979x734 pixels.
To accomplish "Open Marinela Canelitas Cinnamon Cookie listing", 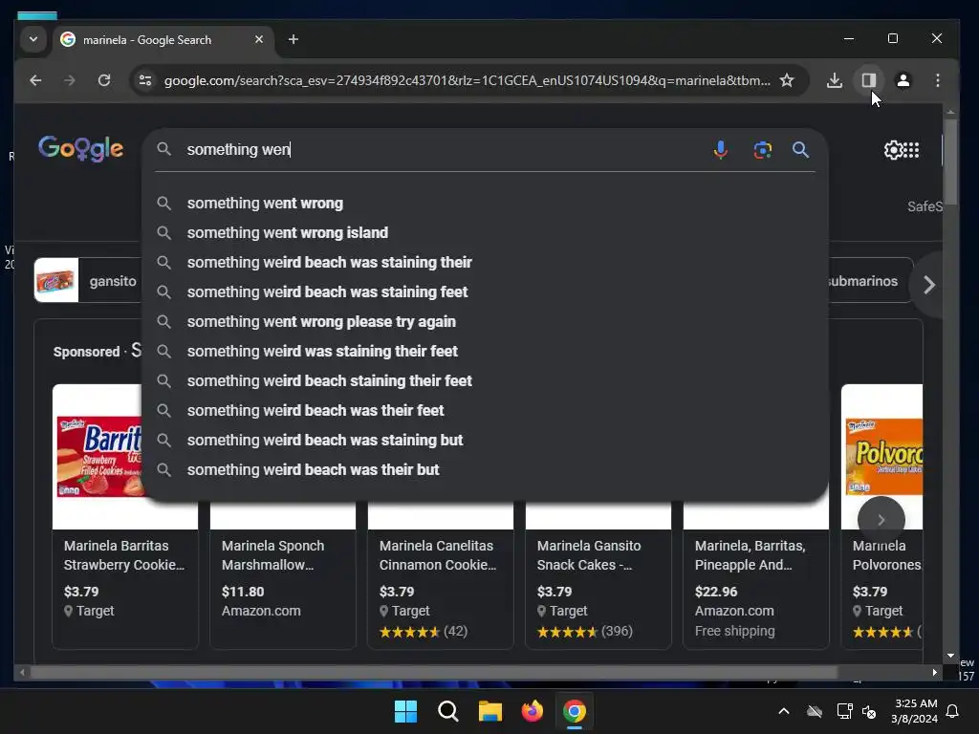I will pos(438,555).
